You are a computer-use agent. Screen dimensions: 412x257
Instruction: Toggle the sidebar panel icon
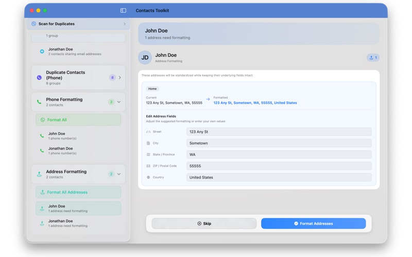click(x=123, y=10)
